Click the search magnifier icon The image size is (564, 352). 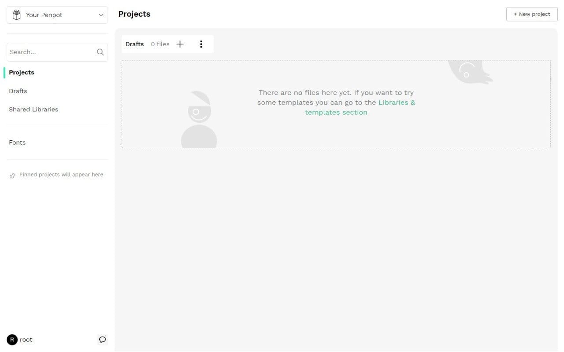coord(100,51)
